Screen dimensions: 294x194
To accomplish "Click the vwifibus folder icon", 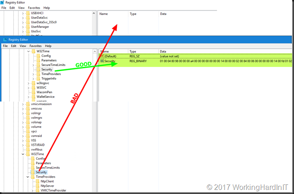I will tap(28, 149).
